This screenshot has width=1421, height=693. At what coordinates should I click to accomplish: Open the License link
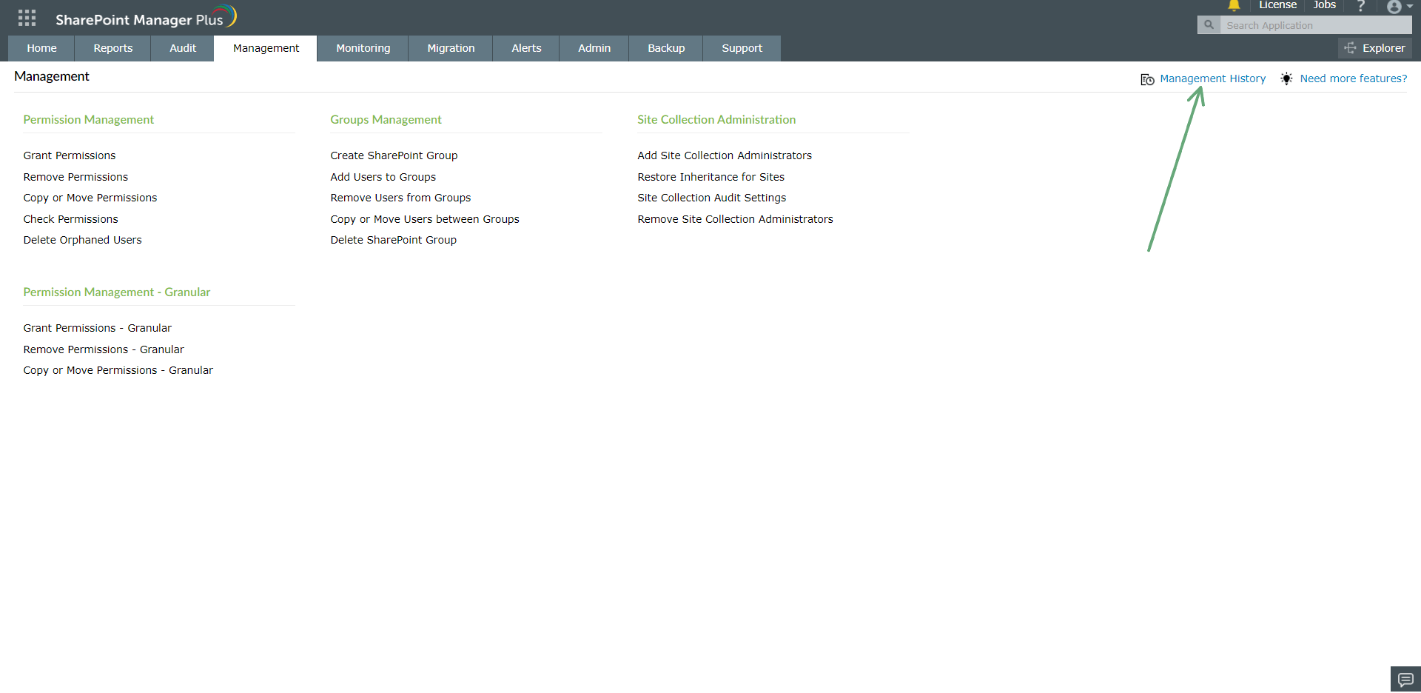pyautogui.click(x=1277, y=5)
